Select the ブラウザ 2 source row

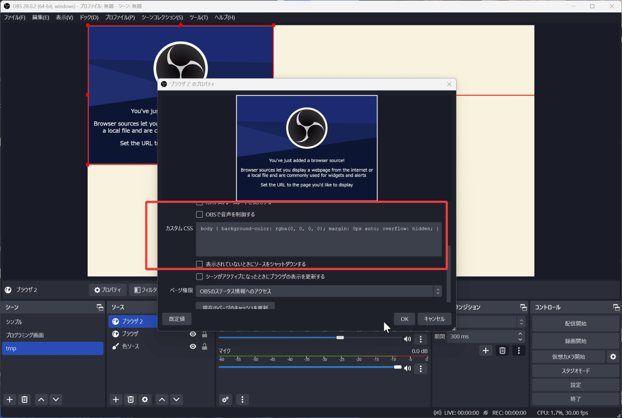point(134,322)
